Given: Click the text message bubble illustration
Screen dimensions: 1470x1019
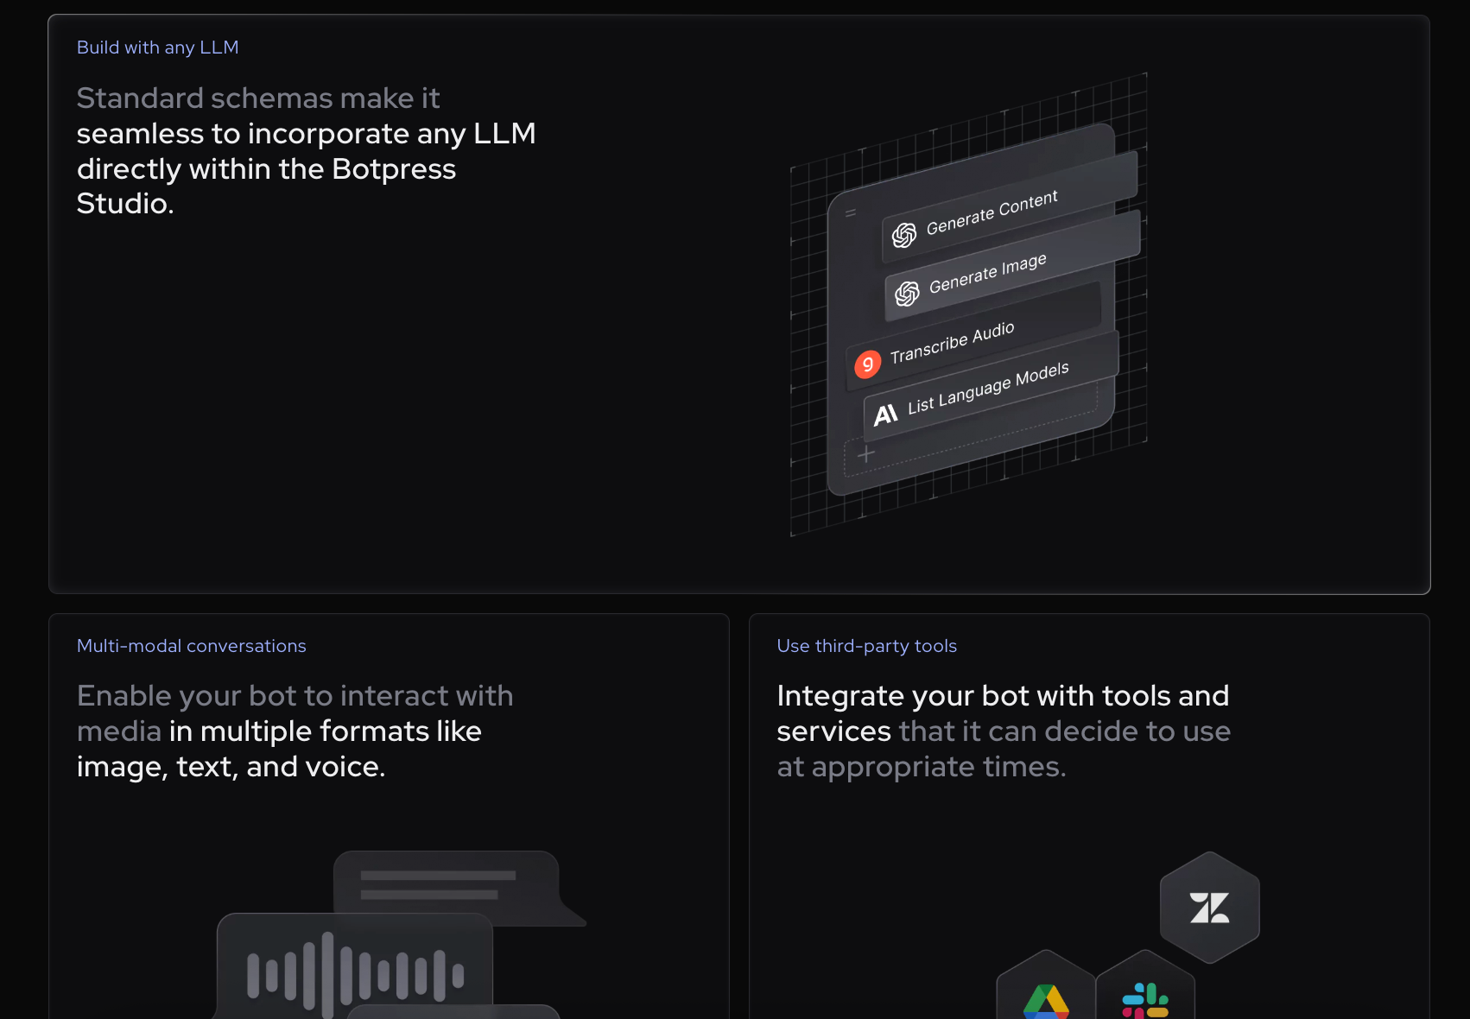Looking at the screenshot, I should (447, 884).
